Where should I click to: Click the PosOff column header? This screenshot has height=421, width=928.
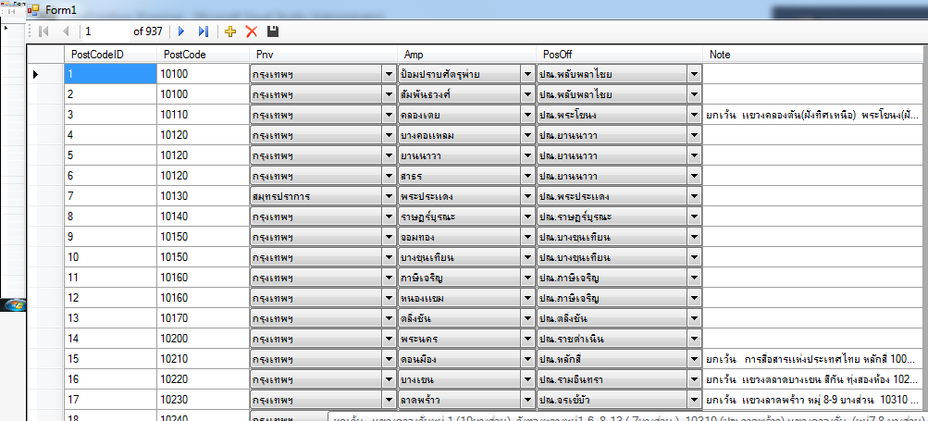620,55
